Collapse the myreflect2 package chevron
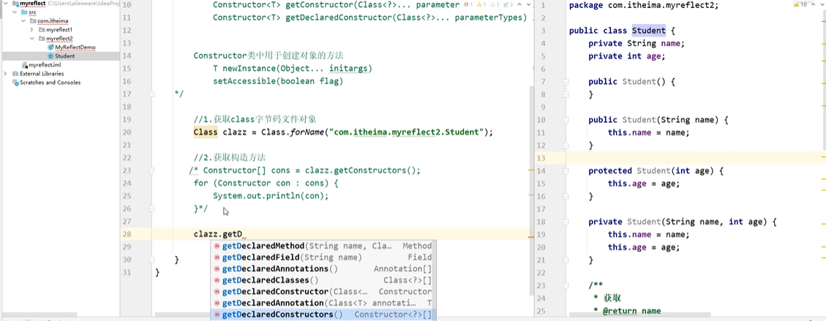Viewport: 826px width, 321px height. [32, 39]
